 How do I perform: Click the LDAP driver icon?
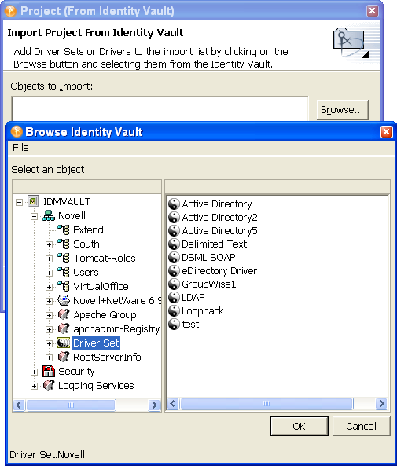[x=174, y=298]
